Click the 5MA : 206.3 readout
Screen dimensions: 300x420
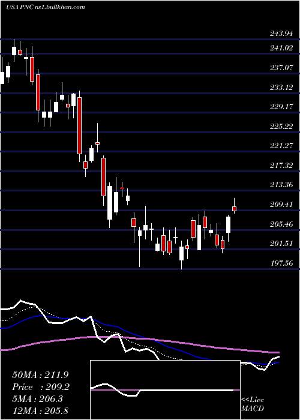click(37, 399)
